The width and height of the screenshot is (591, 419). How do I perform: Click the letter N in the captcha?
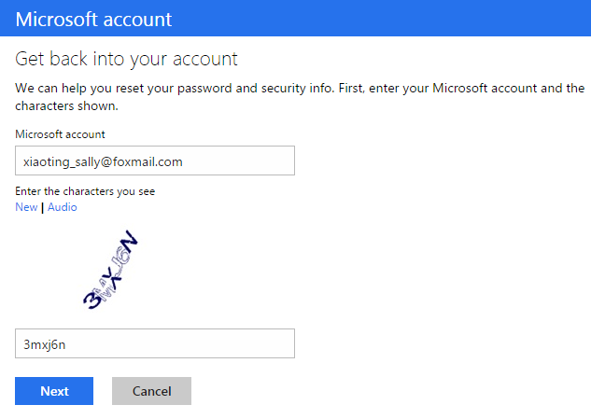pyautogui.click(x=131, y=242)
